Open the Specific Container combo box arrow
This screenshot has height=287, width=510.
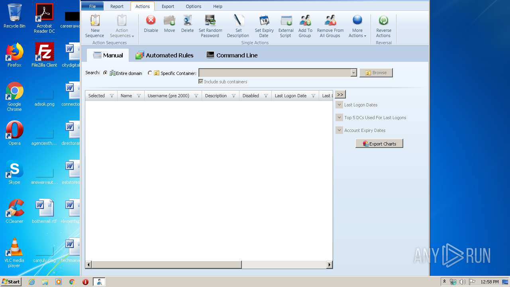pos(353,73)
